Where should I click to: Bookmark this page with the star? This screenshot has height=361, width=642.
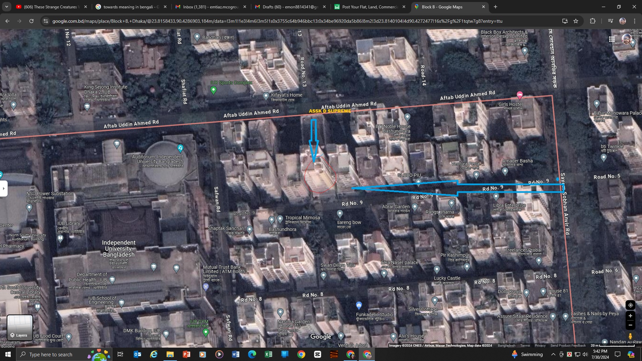pyautogui.click(x=576, y=21)
